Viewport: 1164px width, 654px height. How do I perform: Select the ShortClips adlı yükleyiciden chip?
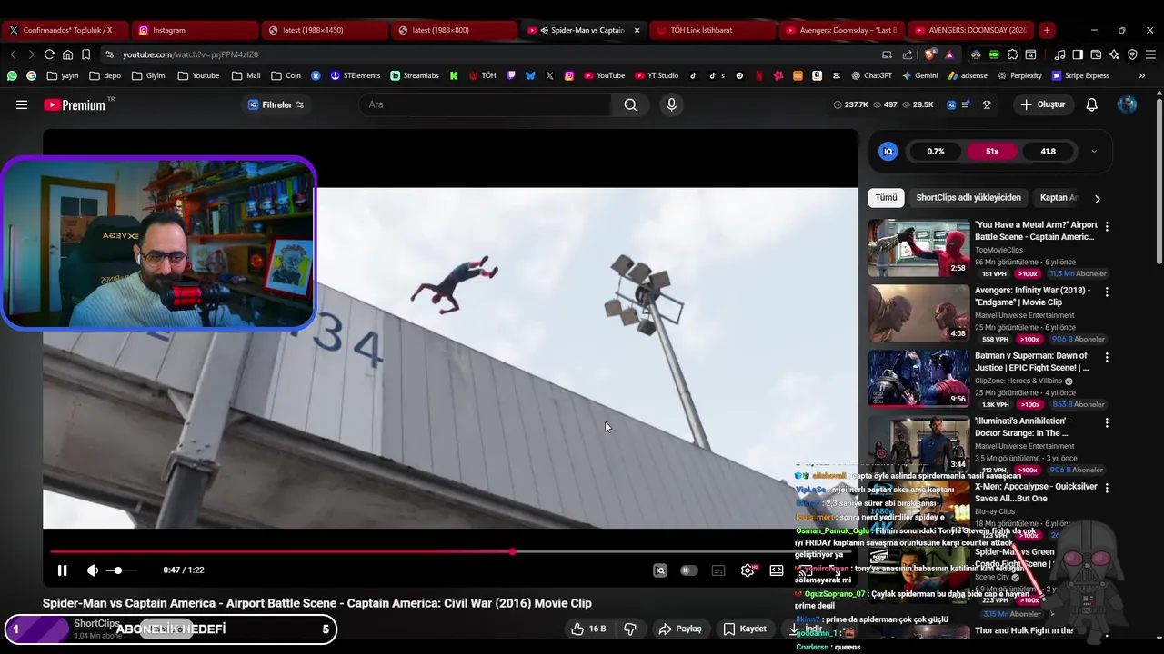pos(968,197)
